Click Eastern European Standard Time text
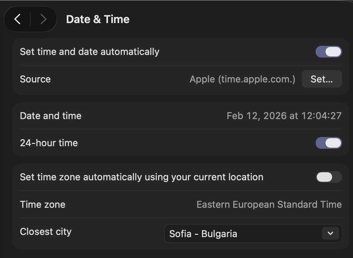Screen dimensions: 353x258 pyautogui.click(x=269, y=205)
